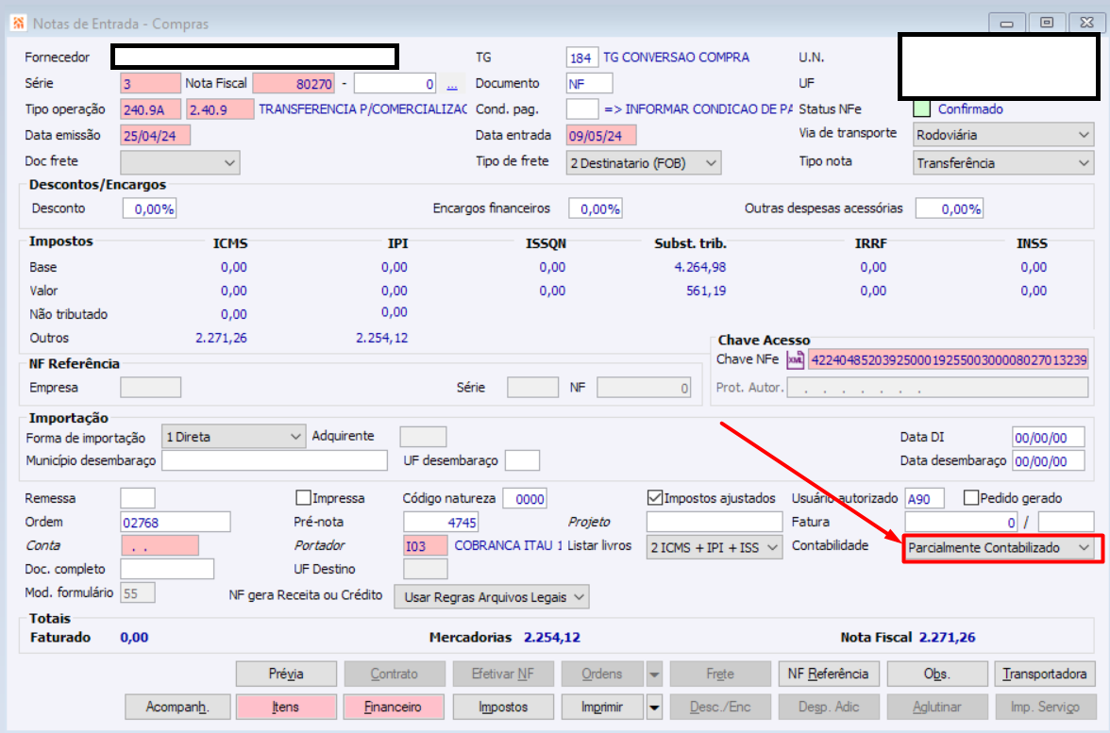Open the NF Referência button
The width and height of the screenshot is (1110, 733).
coord(829,675)
